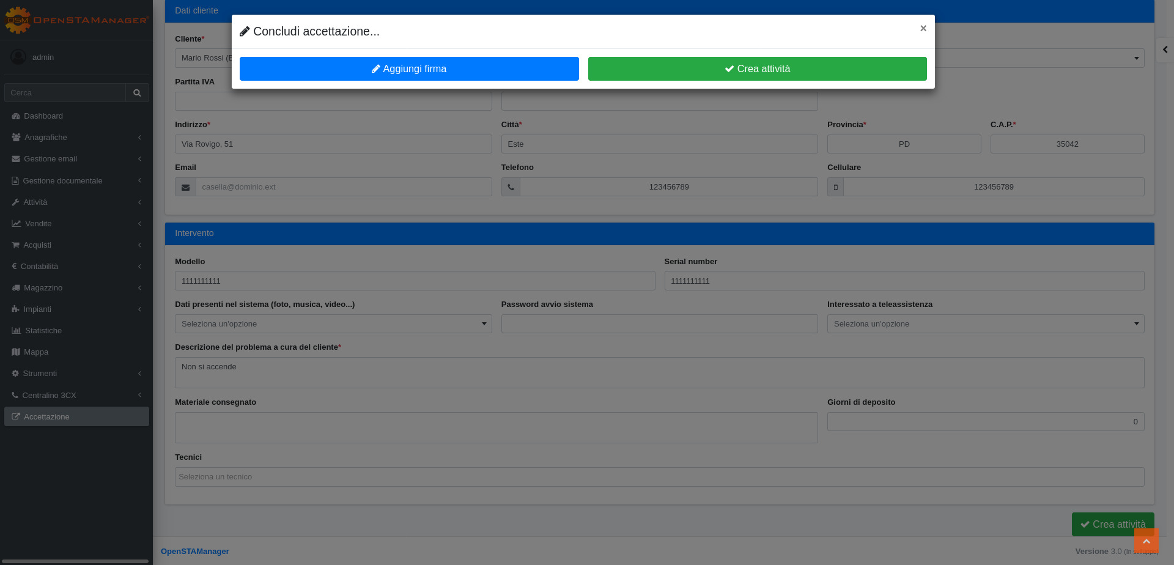Open Mappa from the sidebar

click(35, 352)
